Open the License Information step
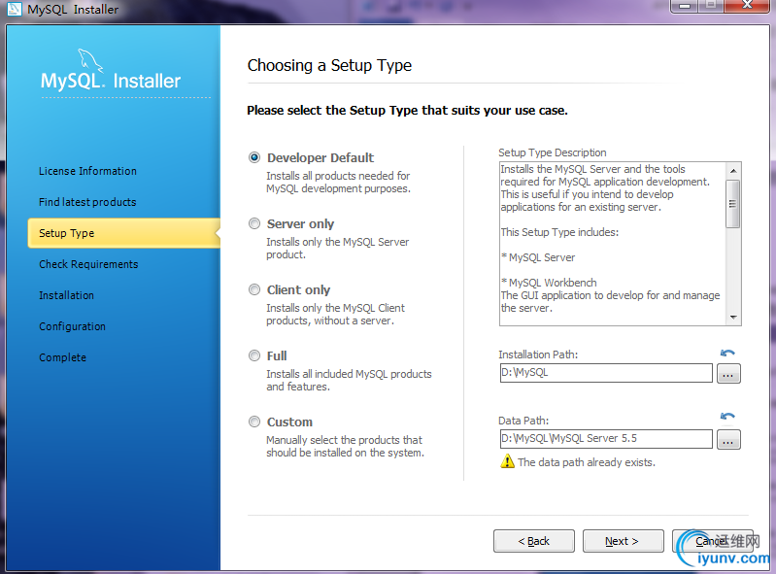The image size is (776, 574). point(87,171)
